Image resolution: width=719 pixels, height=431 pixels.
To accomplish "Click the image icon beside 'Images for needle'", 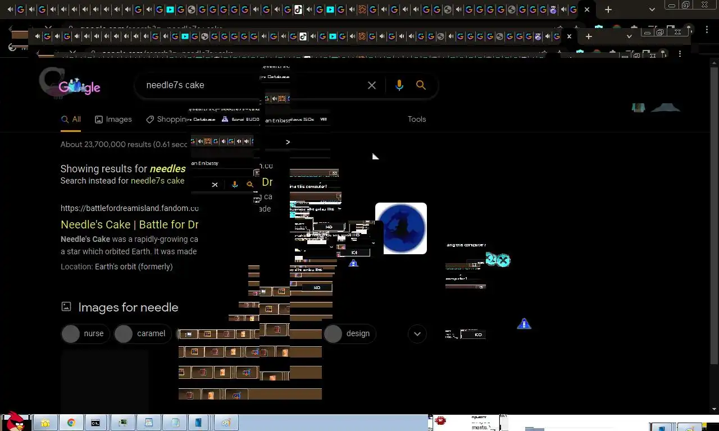I will [x=66, y=306].
